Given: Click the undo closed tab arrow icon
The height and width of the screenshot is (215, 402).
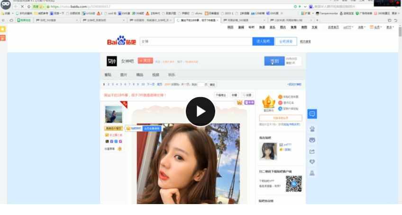Looking at the screenshot, I should click(395, 20).
